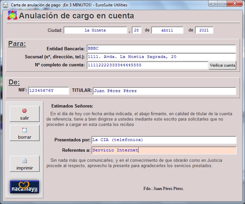This screenshot has height=204, width=245.
Task: Click the month field showing abril
Action: click(167, 30)
